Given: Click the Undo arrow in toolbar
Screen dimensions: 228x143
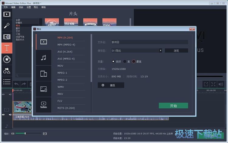Looking at the screenshot, I should (16, 84).
